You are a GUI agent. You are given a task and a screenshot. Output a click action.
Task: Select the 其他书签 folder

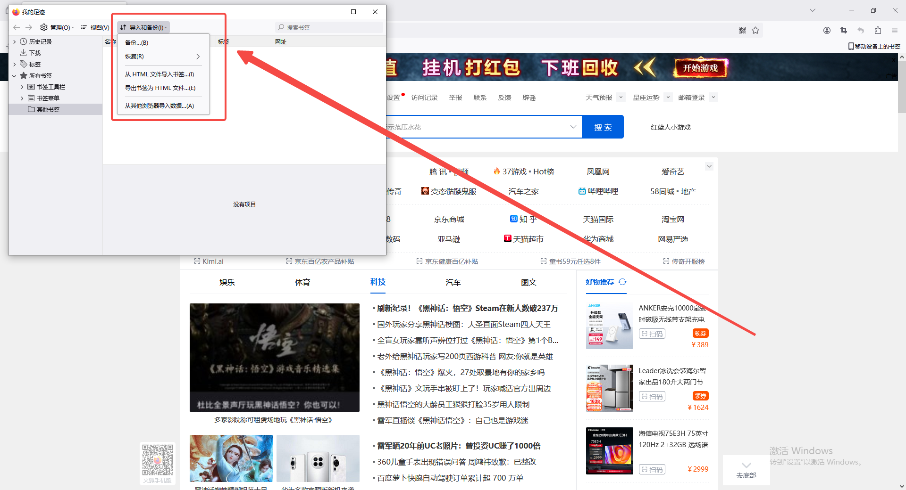tap(48, 109)
